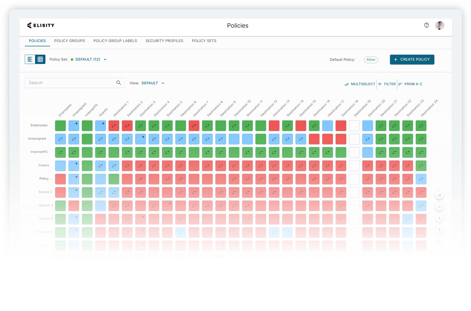Click the Source 2 row label
This screenshot has height=311, width=471.
[x=45, y=192]
